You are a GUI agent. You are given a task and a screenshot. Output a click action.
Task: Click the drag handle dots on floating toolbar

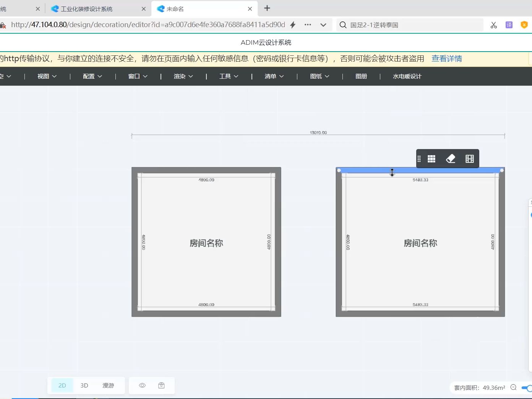(x=419, y=158)
